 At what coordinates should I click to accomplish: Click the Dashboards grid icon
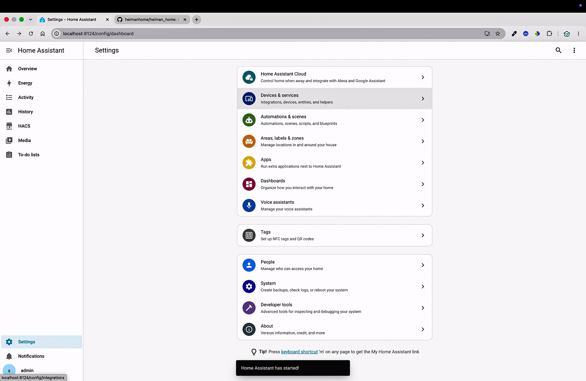pos(249,184)
